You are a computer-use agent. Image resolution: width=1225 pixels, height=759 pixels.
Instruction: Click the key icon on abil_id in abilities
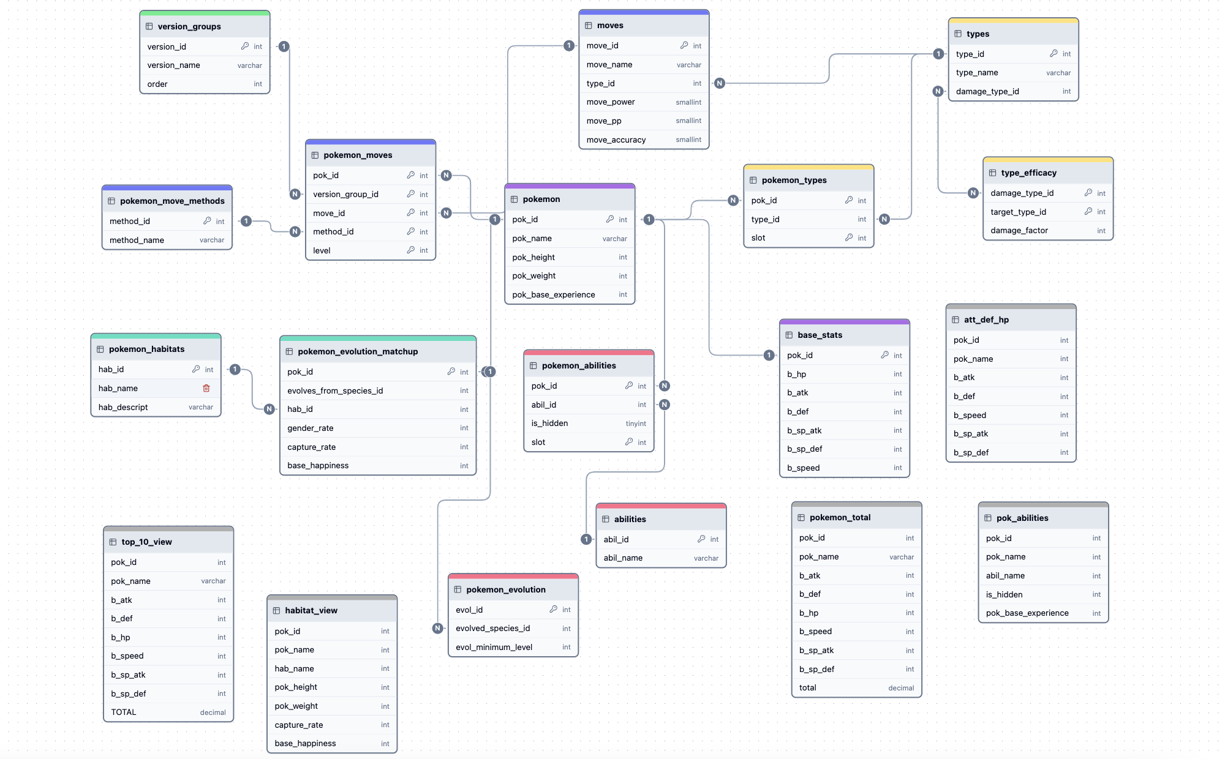click(x=701, y=539)
